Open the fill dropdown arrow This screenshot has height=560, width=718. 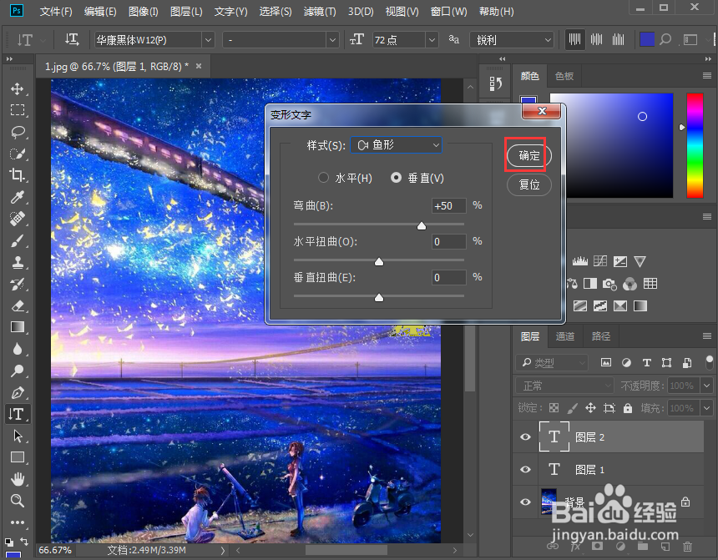point(706,407)
